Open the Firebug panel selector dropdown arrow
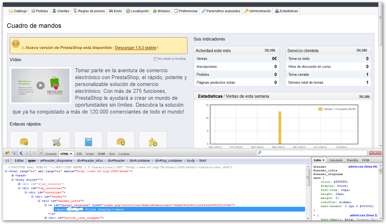The image size is (386, 224). [41, 153]
